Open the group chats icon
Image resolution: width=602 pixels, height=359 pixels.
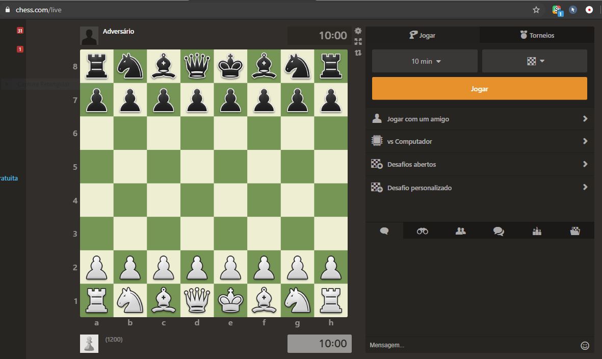coord(499,230)
